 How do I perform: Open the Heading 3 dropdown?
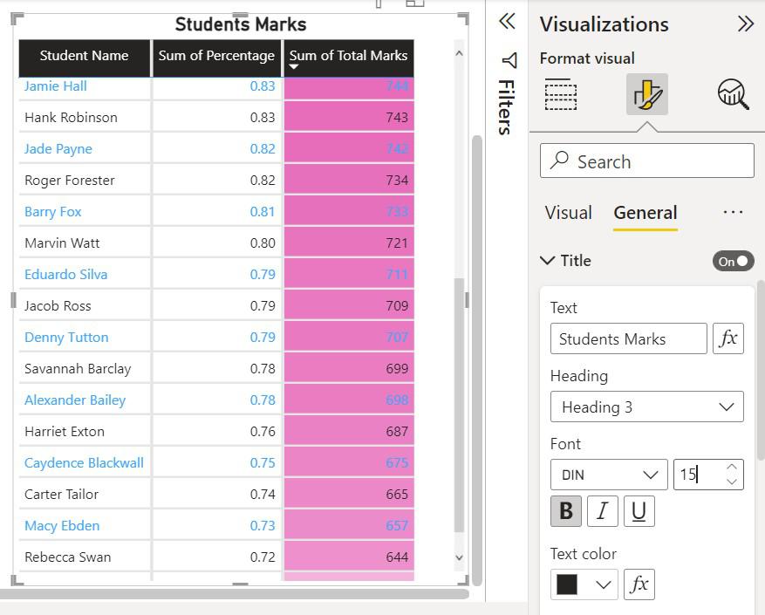[646, 407]
